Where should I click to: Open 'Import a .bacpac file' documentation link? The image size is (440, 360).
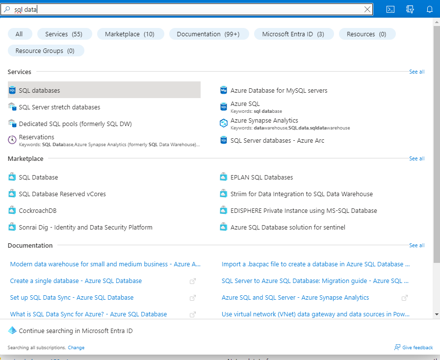tap(316, 264)
